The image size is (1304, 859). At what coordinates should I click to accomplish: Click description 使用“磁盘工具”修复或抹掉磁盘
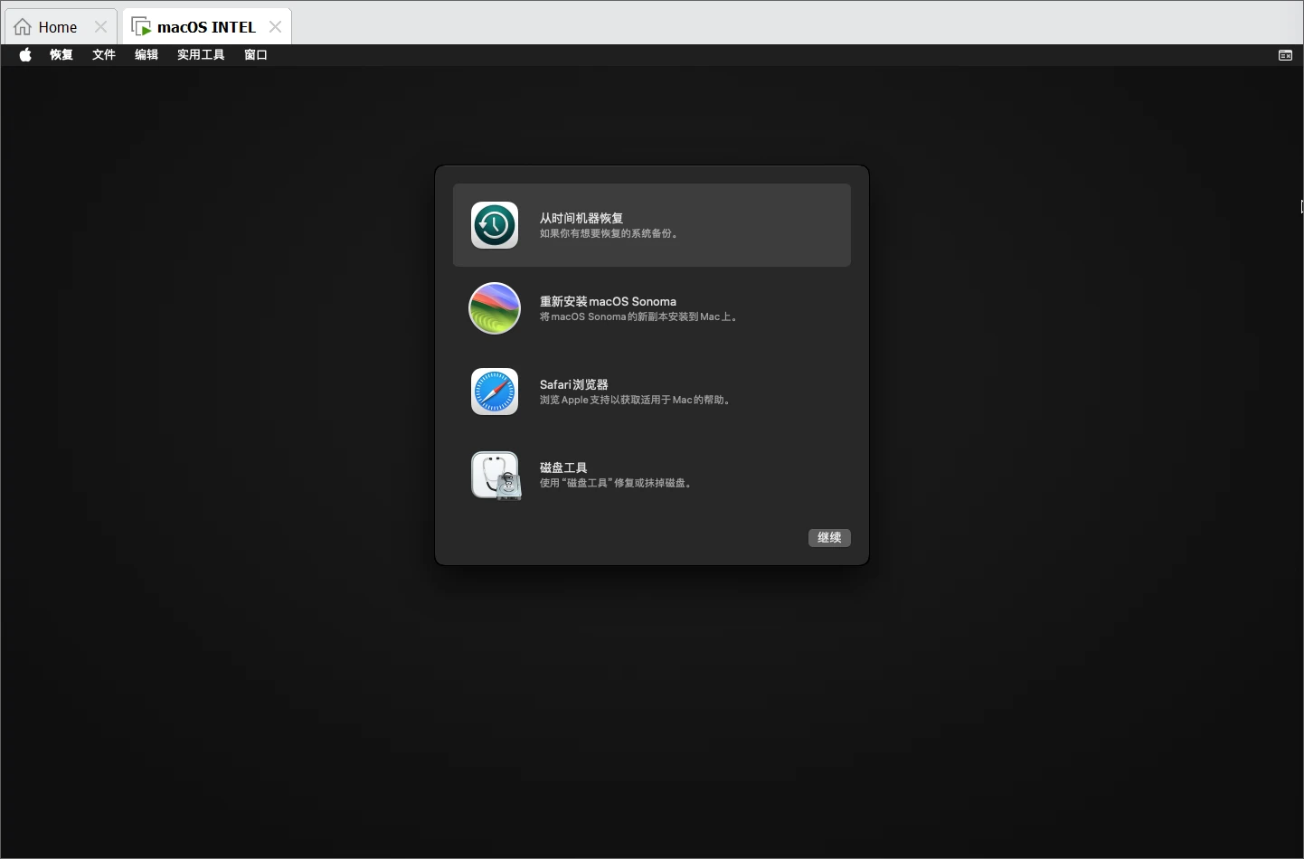click(618, 483)
